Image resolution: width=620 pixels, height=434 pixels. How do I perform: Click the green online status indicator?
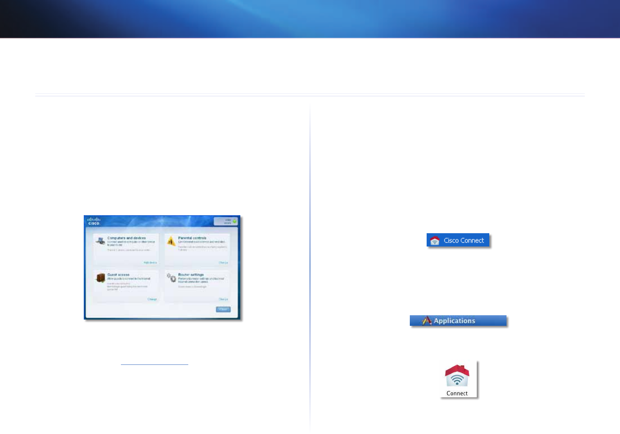click(x=234, y=221)
